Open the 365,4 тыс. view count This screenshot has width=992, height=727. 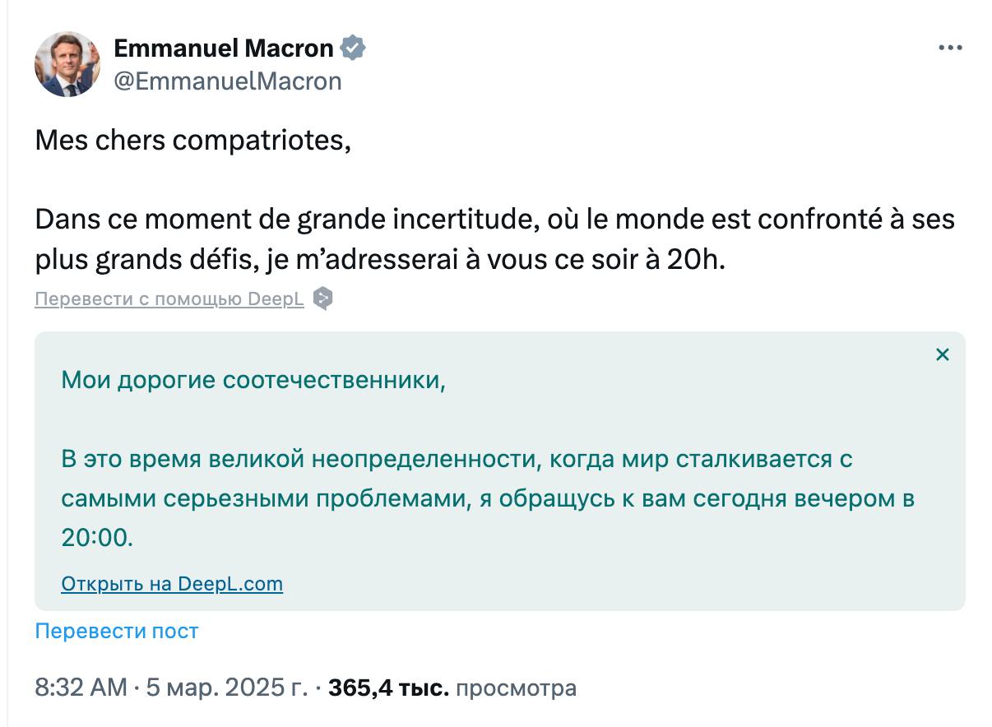click(x=388, y=688)
